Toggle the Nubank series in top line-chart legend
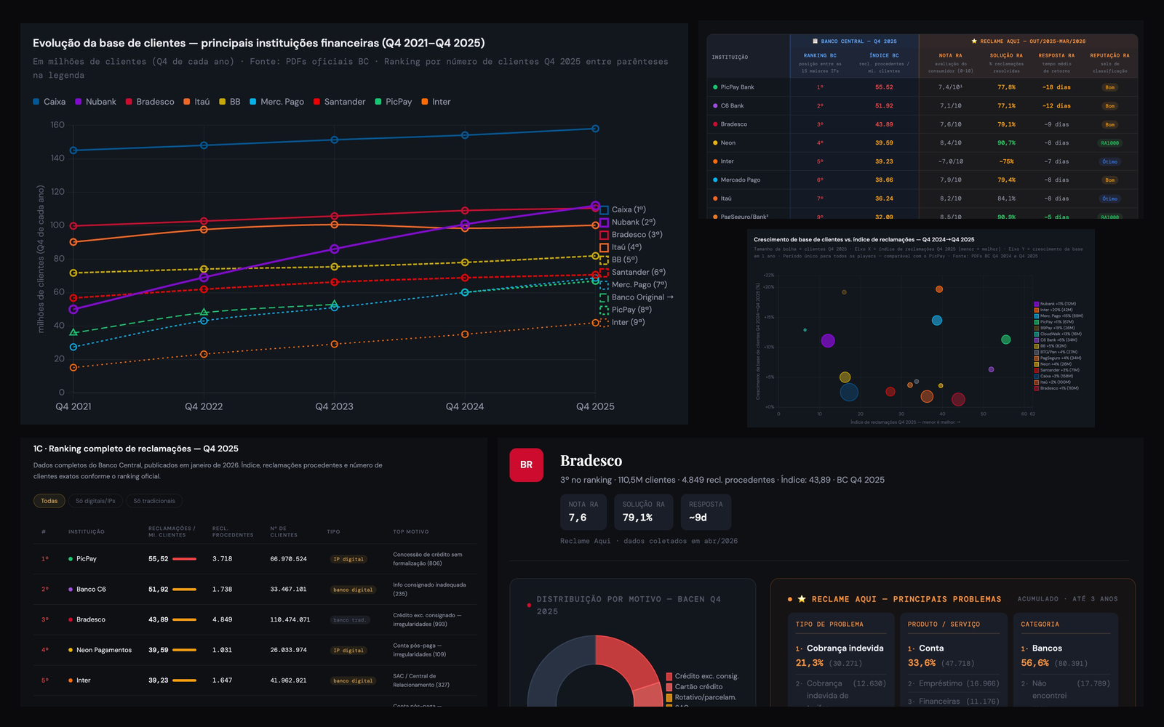 (x=95, y=102)
